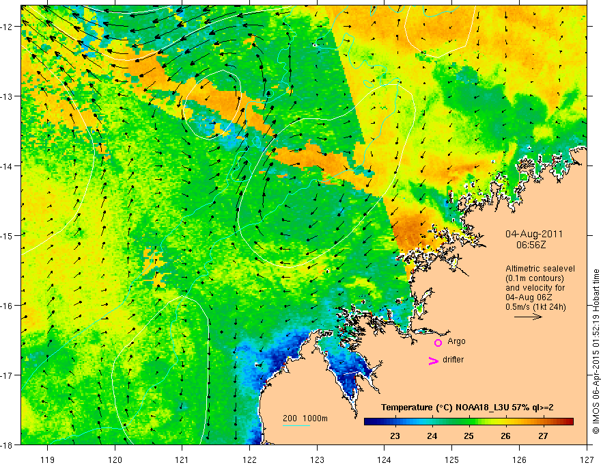Click the temperature color bar scale
The width and height of the screenshot is (601, 465).
469,422
